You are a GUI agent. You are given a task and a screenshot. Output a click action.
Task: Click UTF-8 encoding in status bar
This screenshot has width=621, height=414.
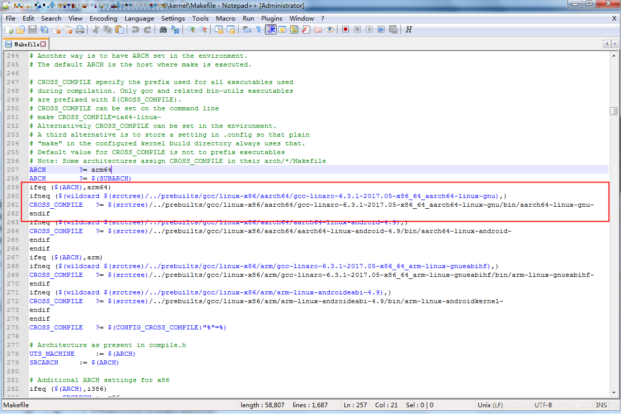(x=543, y=405)
